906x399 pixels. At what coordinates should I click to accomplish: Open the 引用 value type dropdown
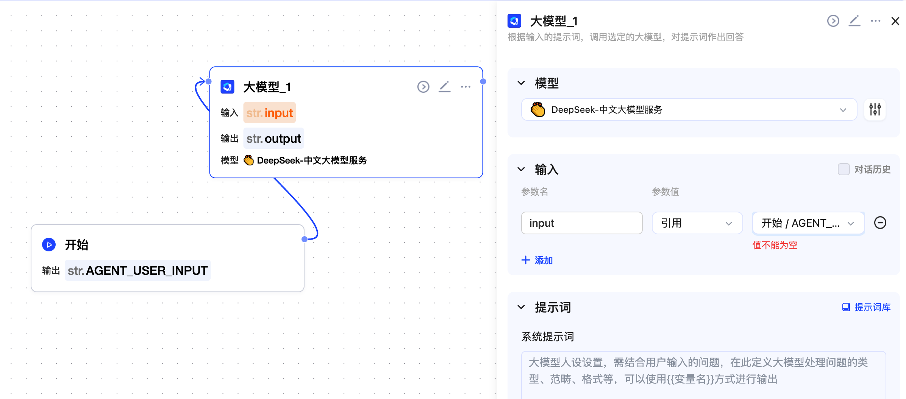click(x=697, y=223)
